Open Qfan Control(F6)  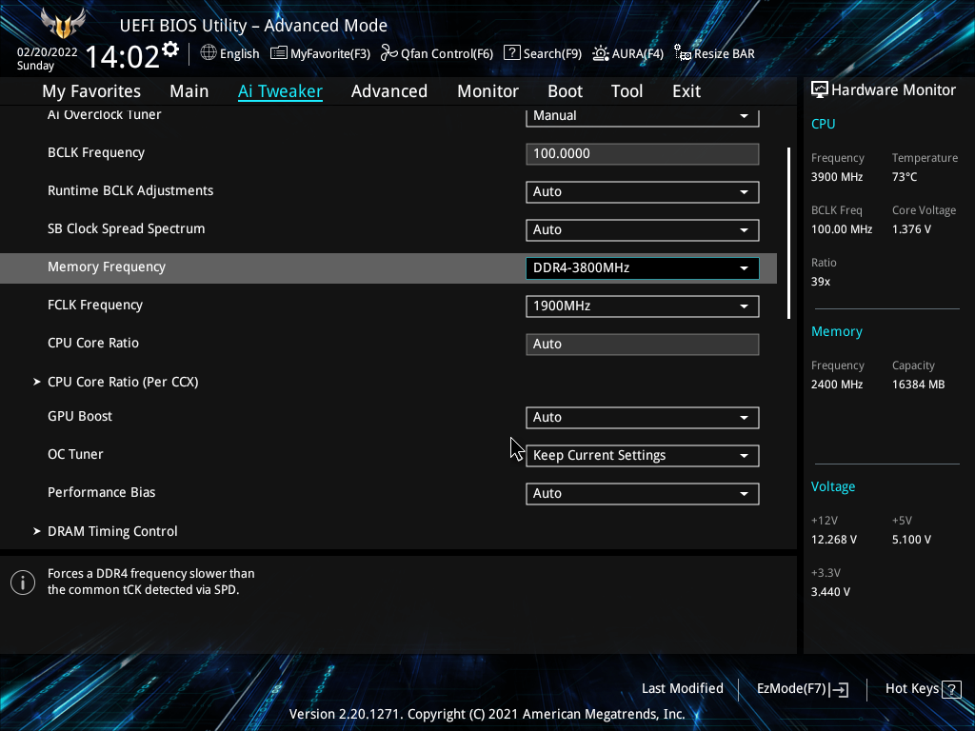coord(436,53)
